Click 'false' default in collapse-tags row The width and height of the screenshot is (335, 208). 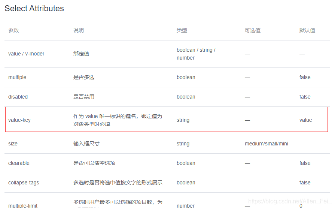(x=305, y=183)
